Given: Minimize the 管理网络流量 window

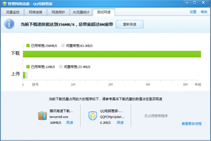Looking at the screenshot, I should click(x=187, y=2).
